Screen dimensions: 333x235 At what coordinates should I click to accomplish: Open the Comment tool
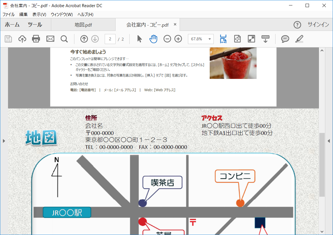coord(285,39)
